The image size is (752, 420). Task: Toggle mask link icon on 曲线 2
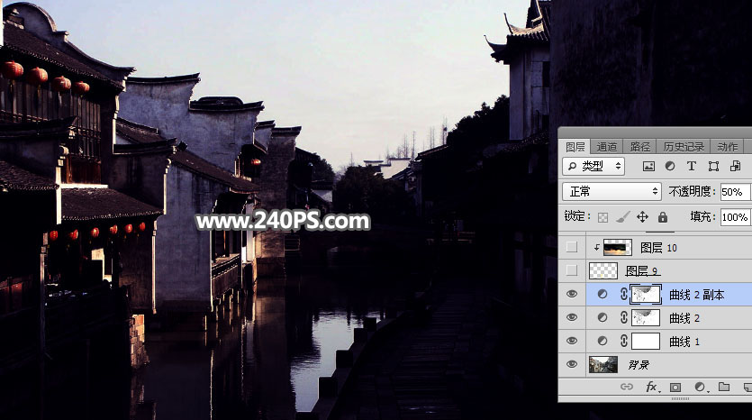click(x=623, y=317)
